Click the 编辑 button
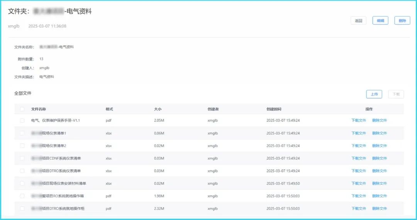This screenshot has height=220, width=417. click(x=380, y=21)
